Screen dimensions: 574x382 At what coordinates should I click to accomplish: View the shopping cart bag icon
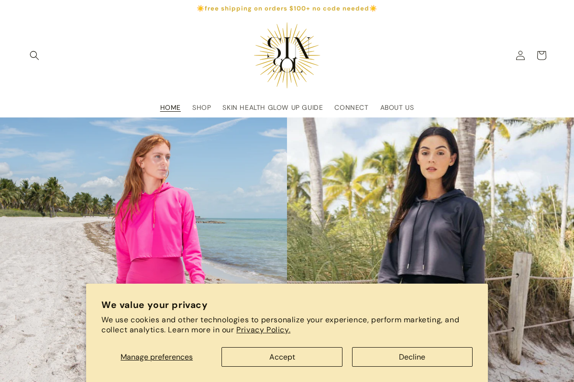pos(541,55)
